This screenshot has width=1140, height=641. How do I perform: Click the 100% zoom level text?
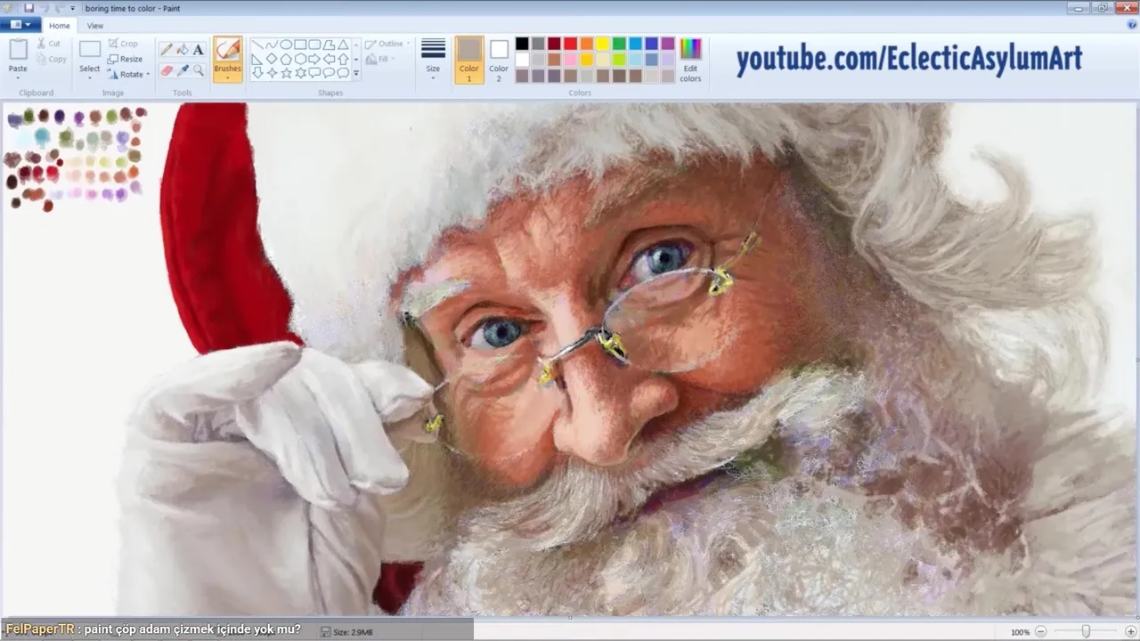click(1020, 632)
